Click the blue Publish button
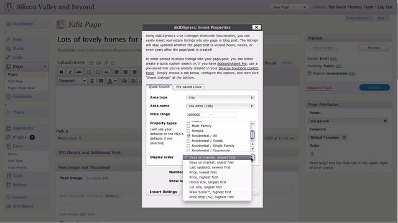This screenshot has height=223, width=398. coord(374,87)
